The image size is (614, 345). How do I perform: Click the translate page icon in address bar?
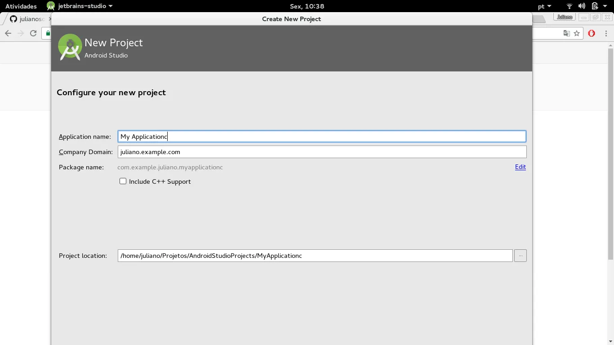point(567,33)
